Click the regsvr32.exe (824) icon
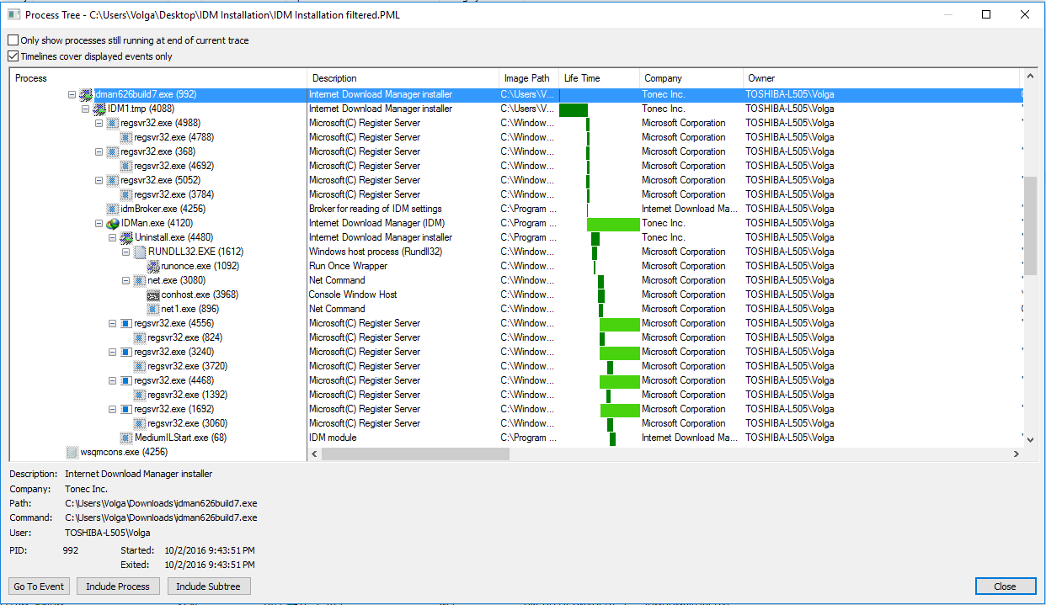The height and width of the screenshot is (605, 1046). [x=140, y=337]
